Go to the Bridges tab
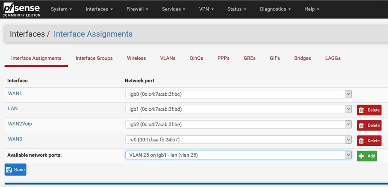The height and width of the screenshot is (187, 388). tap(302, 58)
